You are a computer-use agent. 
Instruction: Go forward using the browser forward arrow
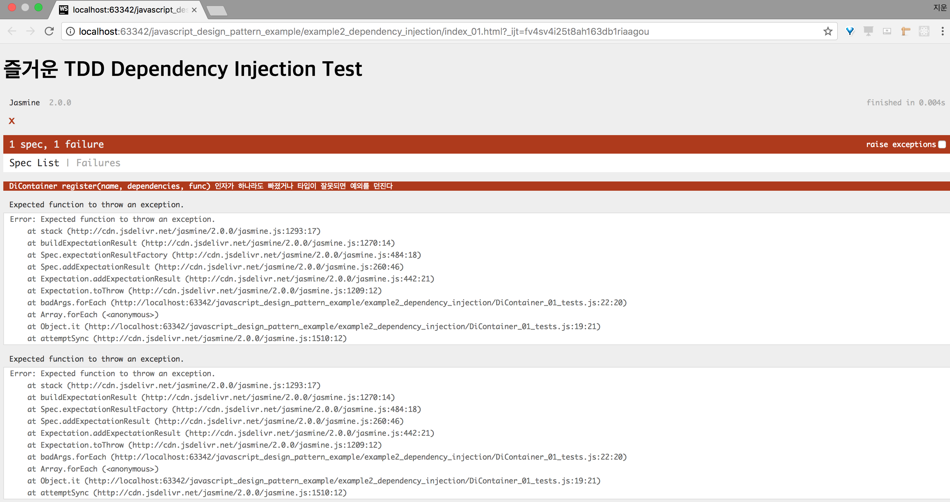(30, 31)
